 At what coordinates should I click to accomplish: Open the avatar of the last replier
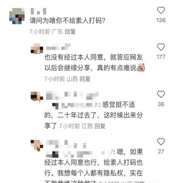37,145
